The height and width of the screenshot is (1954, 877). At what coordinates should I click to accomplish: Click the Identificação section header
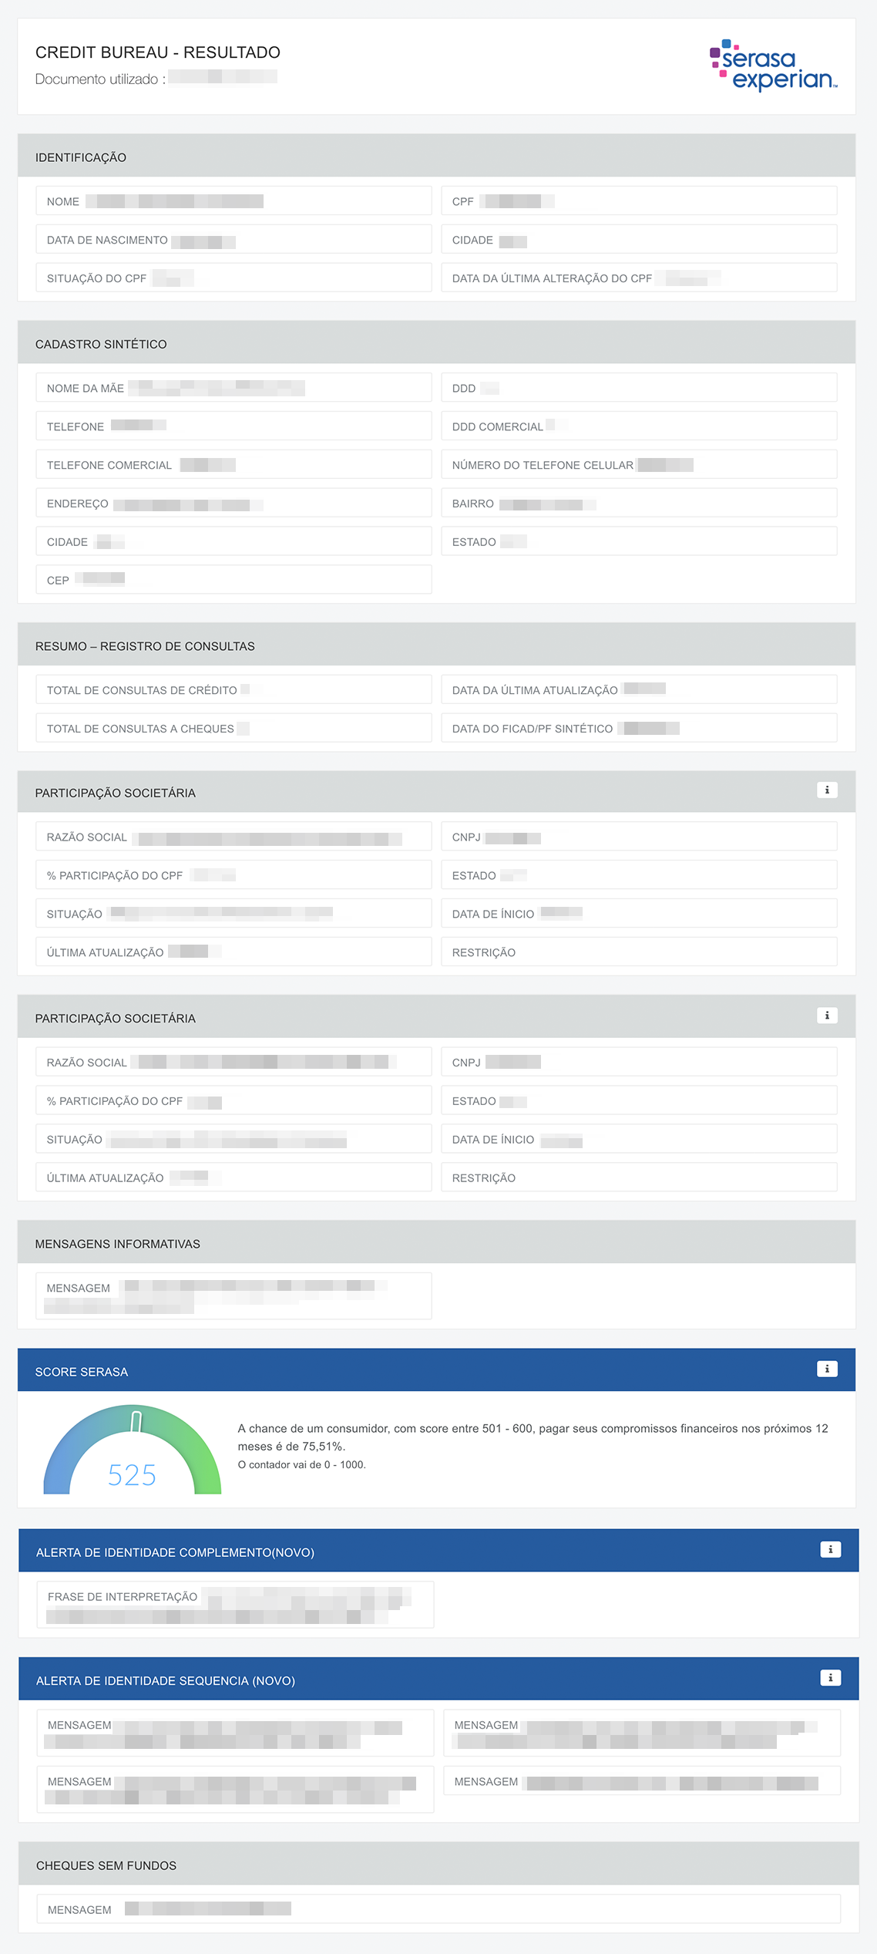[x=81, y=157]
